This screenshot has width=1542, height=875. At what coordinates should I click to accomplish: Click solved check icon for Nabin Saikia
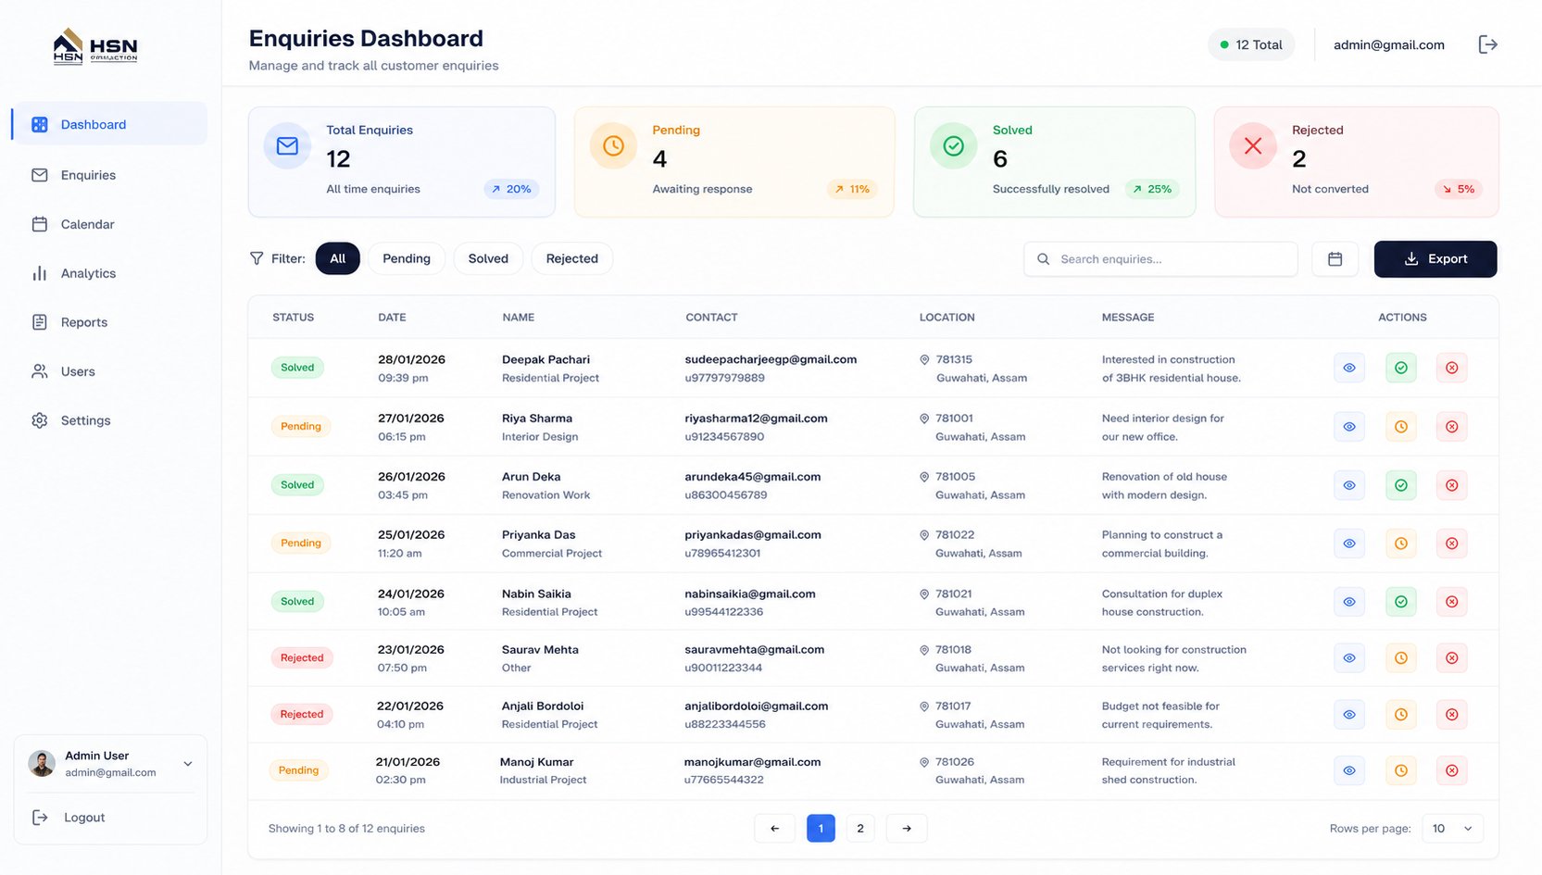click(1401, 602)
